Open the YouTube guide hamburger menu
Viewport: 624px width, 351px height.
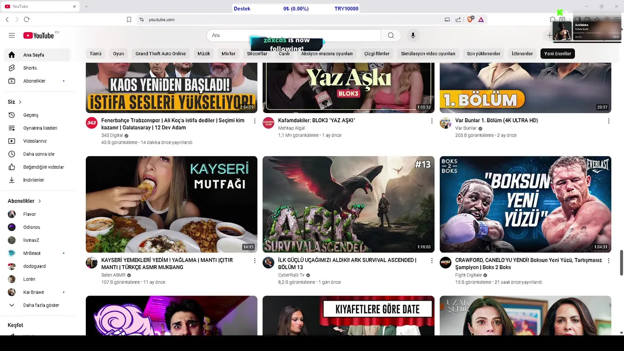tap(12, 35)
